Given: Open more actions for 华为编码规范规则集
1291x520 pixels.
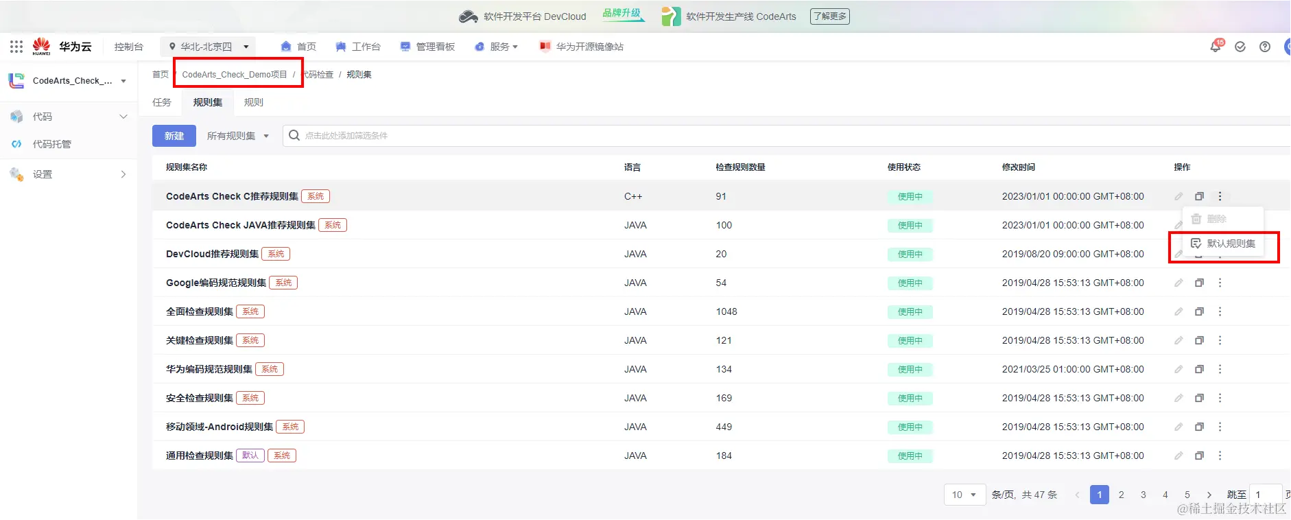Looking at the screenshot, I should 1220,369.
